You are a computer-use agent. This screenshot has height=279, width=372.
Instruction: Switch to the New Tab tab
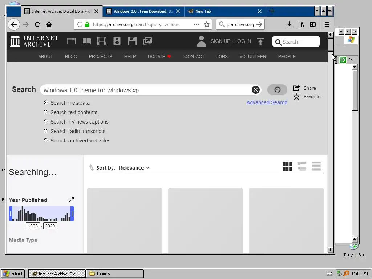point(225,11)
